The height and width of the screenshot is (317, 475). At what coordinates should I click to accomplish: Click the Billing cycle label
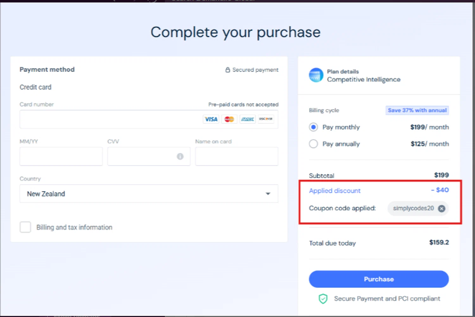(x=324, y=110)
